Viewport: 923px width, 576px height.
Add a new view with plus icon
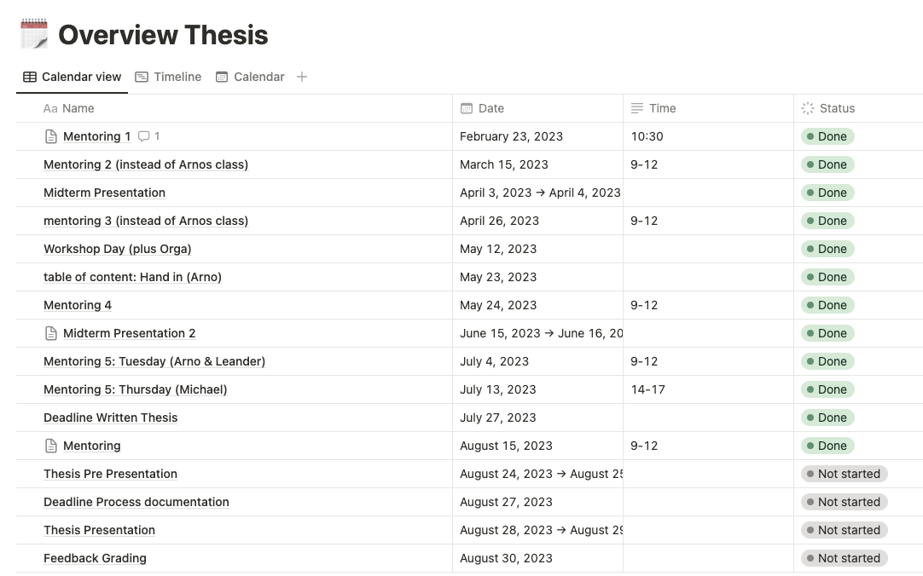click(x=301, y=77)
